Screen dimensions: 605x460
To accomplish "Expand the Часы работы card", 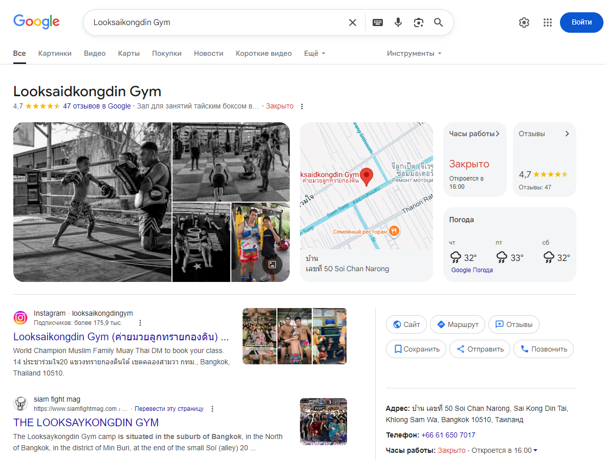I will (x=474, y=160).
